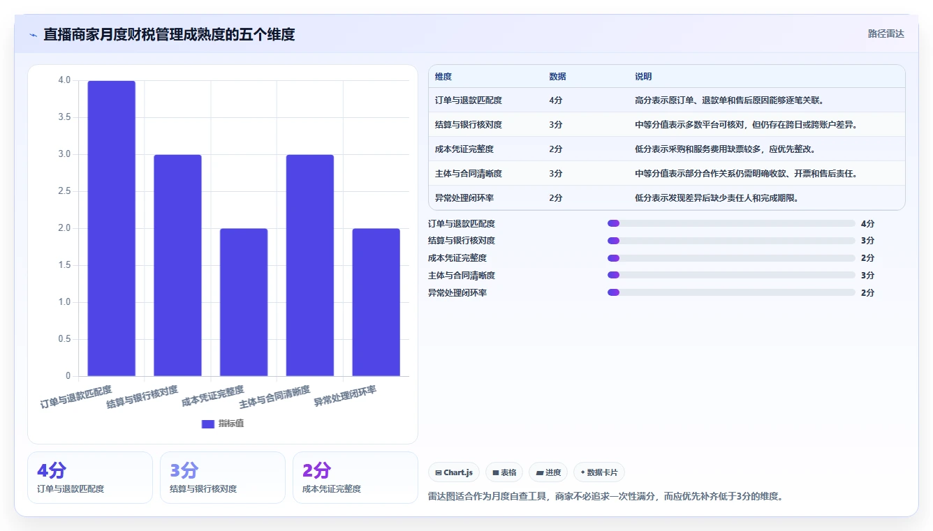Click the 说明 column header
The image size is (933, 531).
pyautogui.click(x=643, y=77)
